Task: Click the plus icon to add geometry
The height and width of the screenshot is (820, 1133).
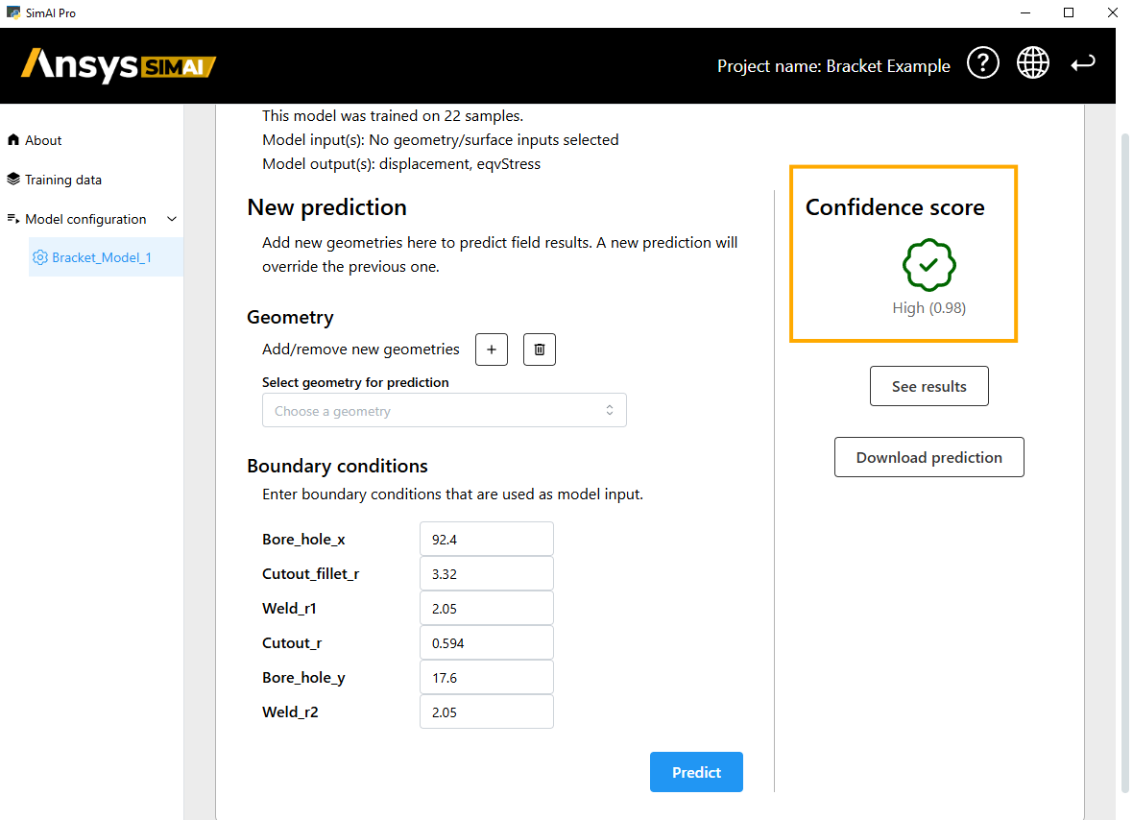Action: click(x=492, y=350)
